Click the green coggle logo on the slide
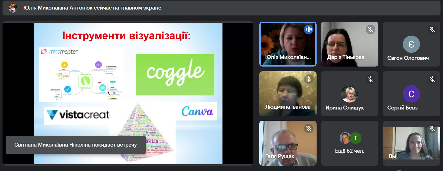 (x=175, y=74)
